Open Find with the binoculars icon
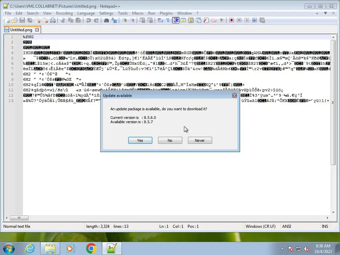340x255 pixels. point(106,20)
